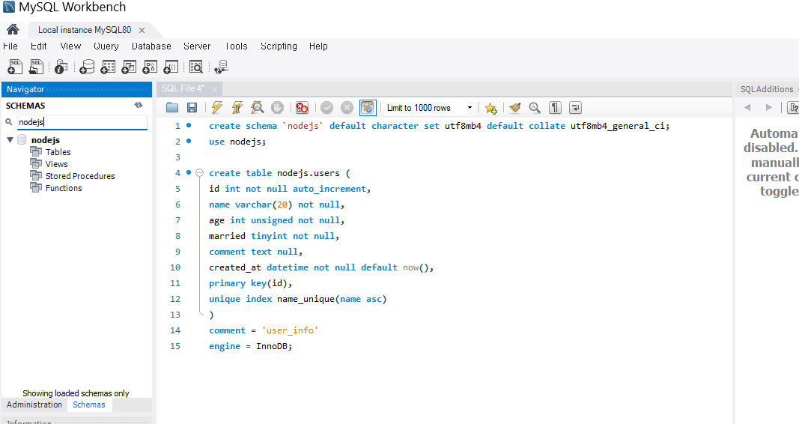799x424 pixels.
Task: Collapse the nodejs schema tree node
Action: click(x=10, y=139)
